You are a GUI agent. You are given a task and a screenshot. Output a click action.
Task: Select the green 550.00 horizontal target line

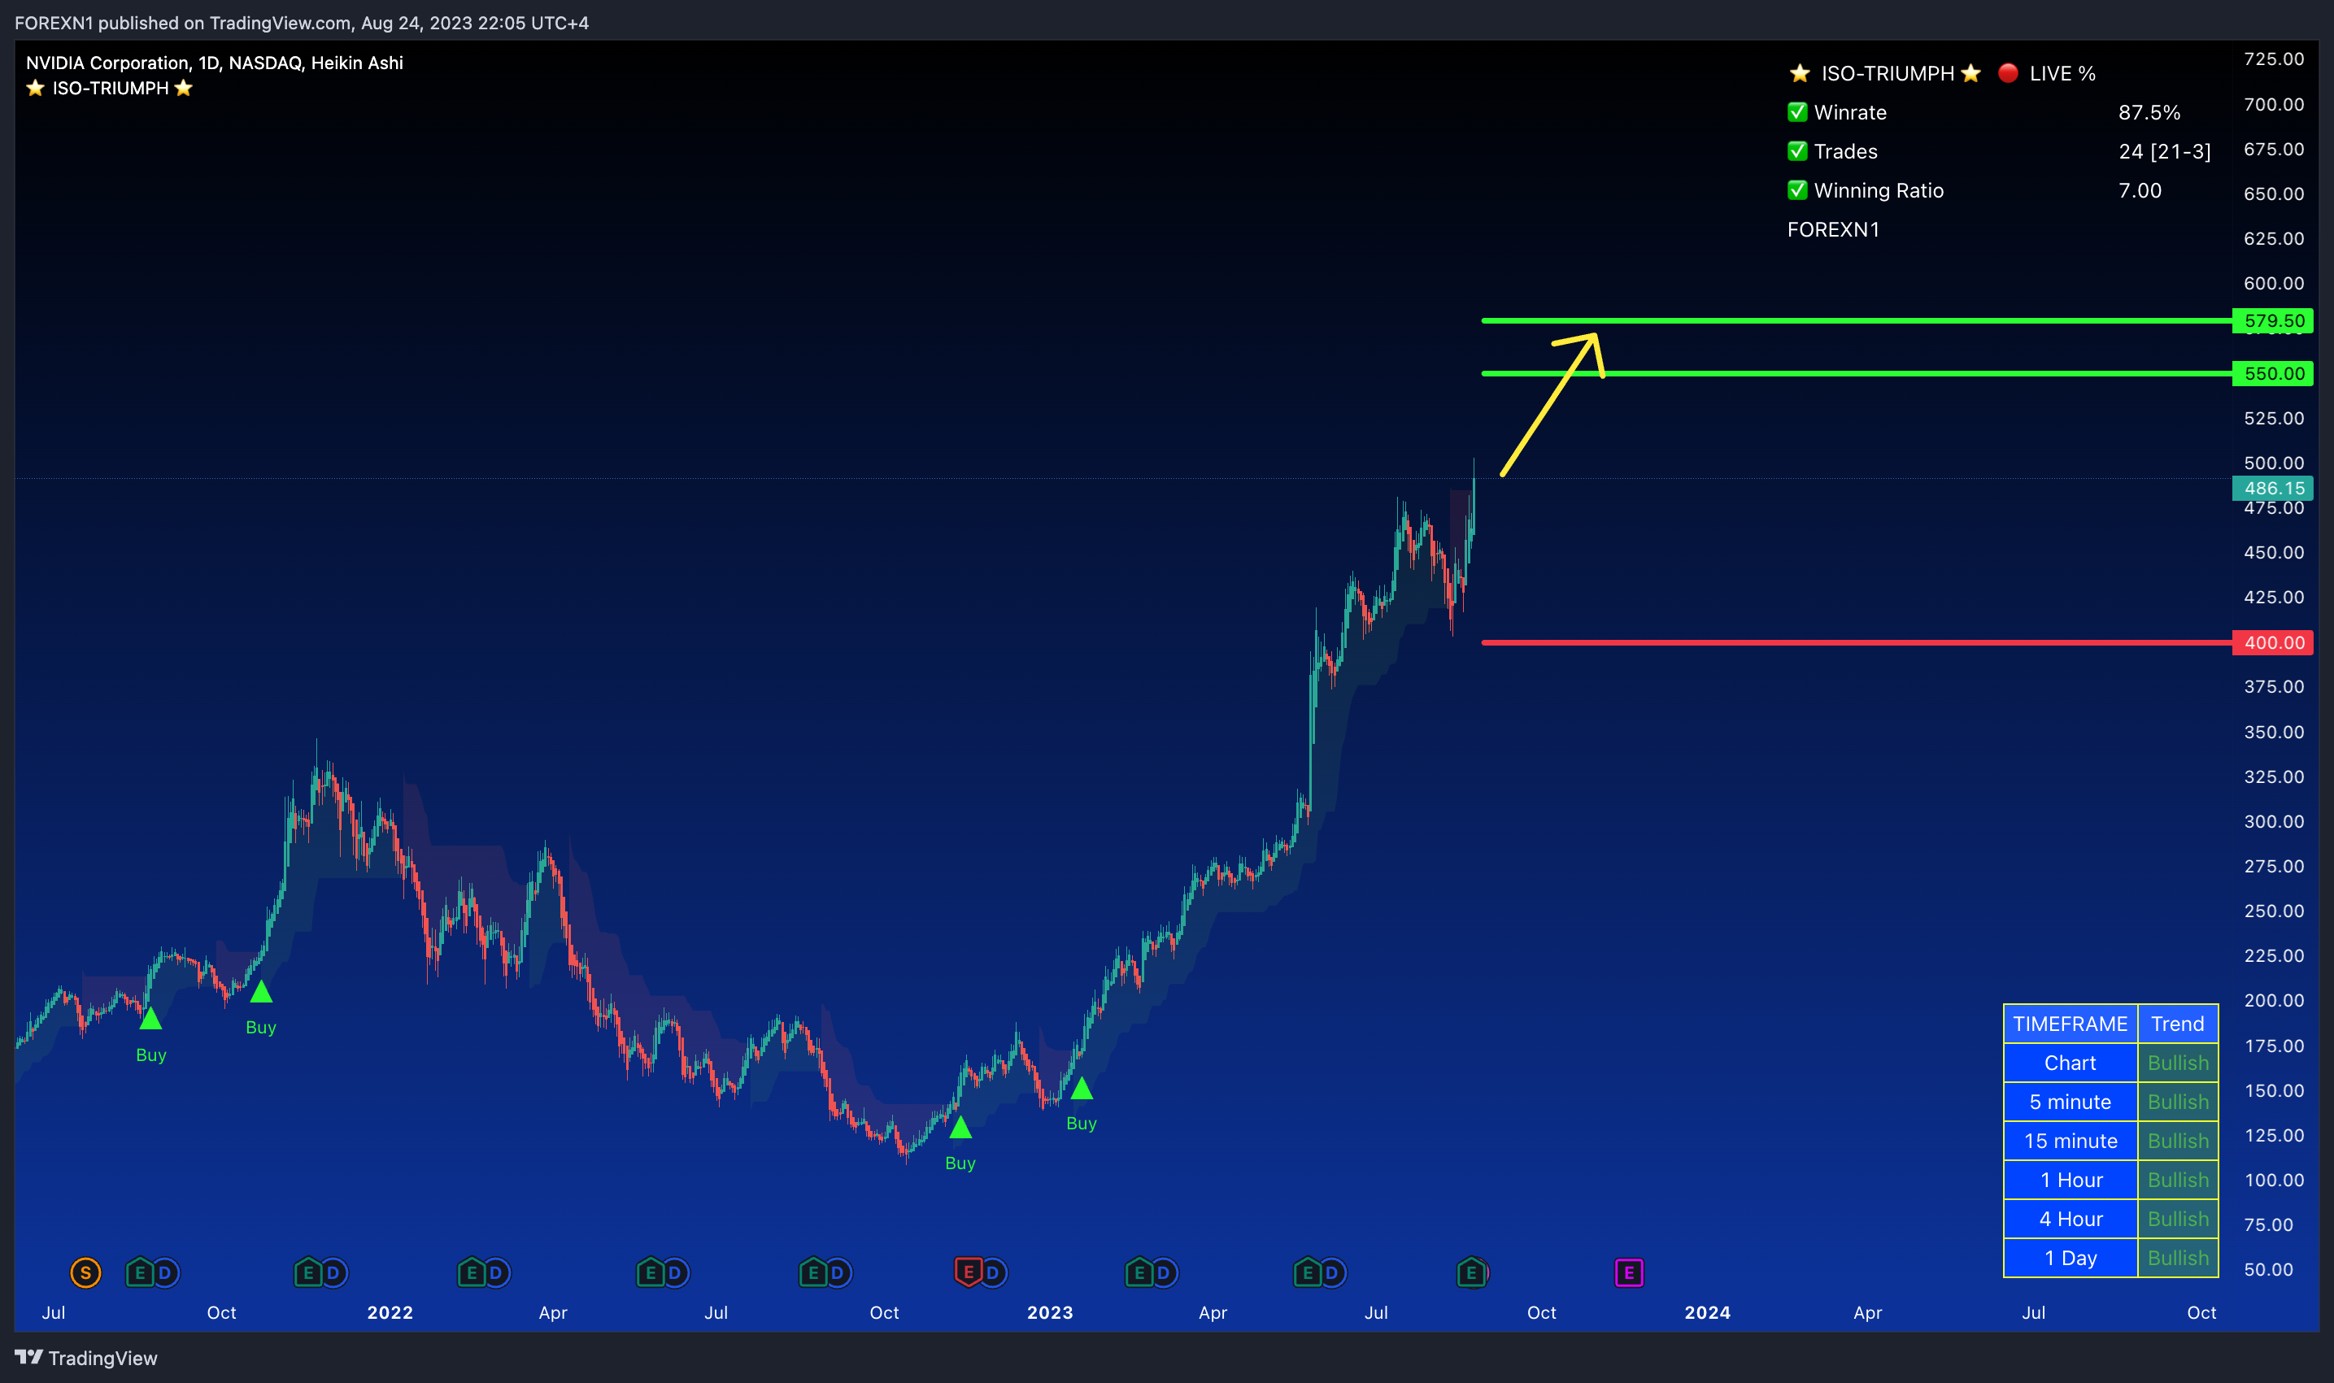coord(1855,374)
